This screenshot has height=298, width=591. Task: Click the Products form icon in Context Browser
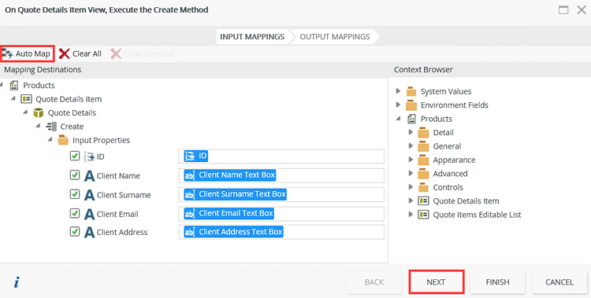pos(411,119)
